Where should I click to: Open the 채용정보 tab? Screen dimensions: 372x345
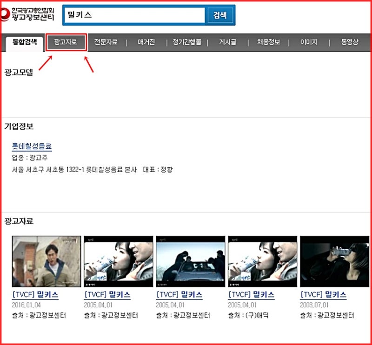(269, 42)
